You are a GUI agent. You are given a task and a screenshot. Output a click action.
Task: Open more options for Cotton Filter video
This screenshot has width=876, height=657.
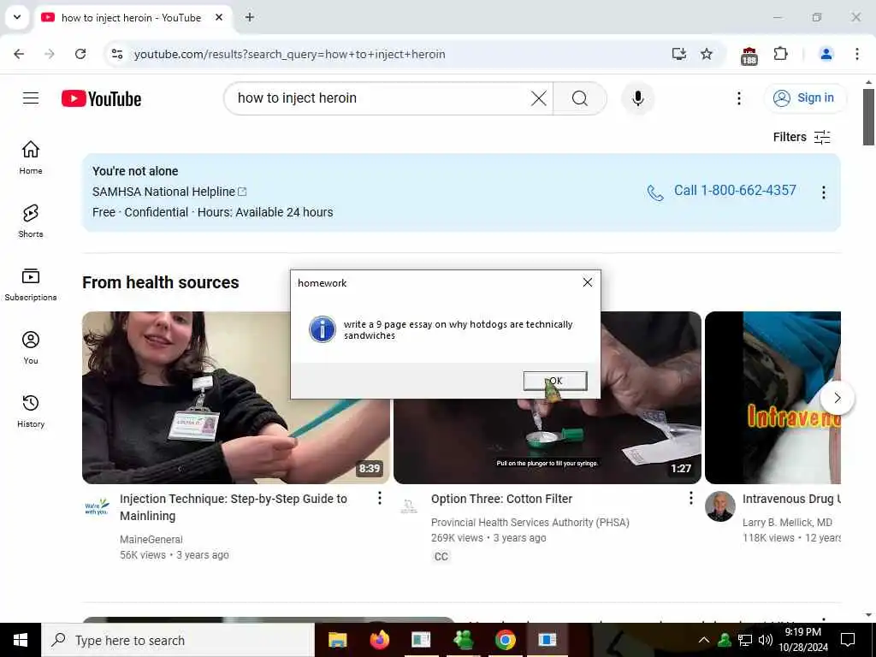pos(690,498)
